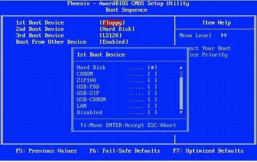
Task: Click the 'F5: Previous Values' hint
Action: click(x=47, y=151)
